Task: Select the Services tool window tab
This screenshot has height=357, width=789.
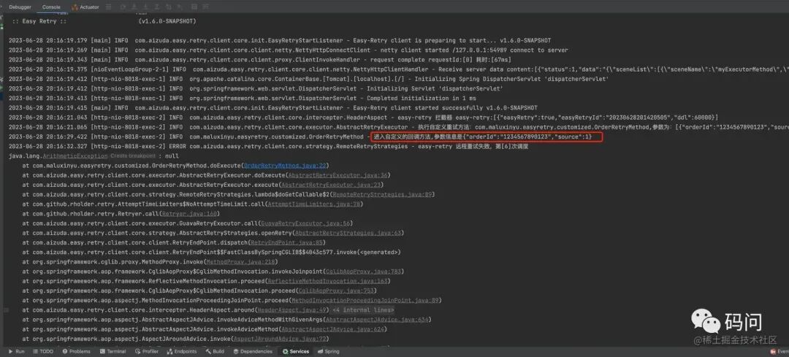Action: (x=296, y=351)
